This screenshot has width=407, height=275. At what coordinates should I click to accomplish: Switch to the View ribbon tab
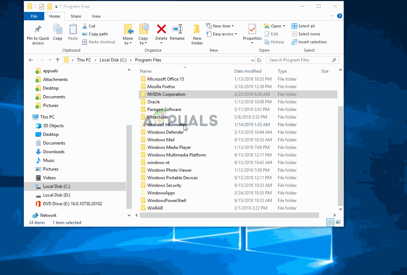pos(96,16)
